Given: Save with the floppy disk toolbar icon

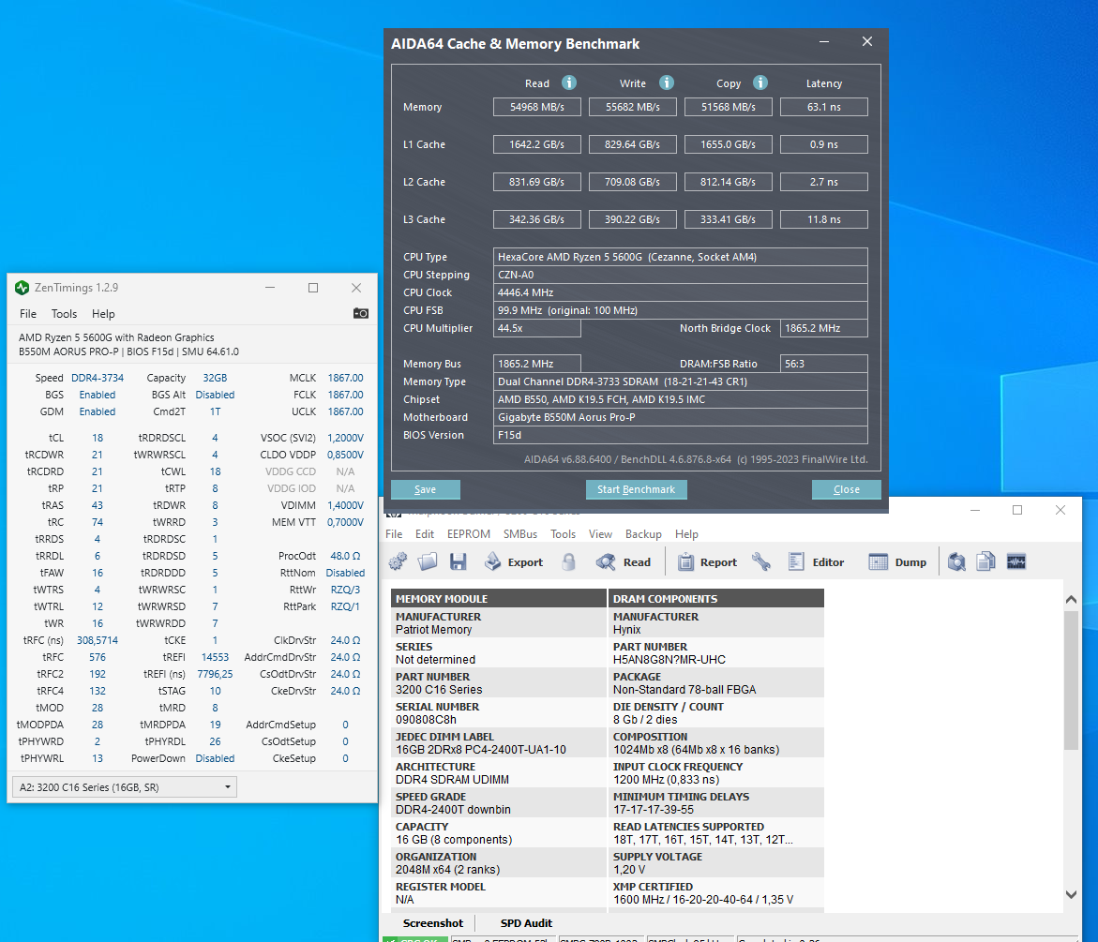Looking at the screenshot, I should [x=458, y=562].
